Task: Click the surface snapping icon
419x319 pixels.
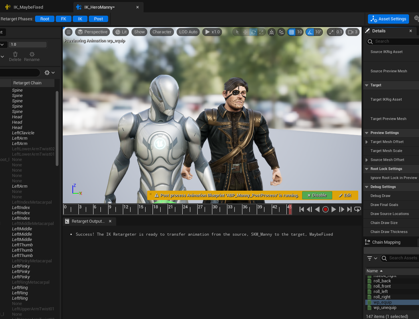Action: (281, 32)
